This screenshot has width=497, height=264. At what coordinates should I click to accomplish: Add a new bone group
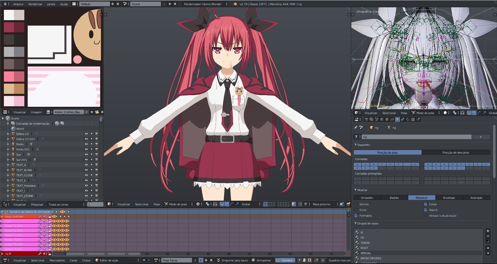pyautogui.click(x=488, y=231)
